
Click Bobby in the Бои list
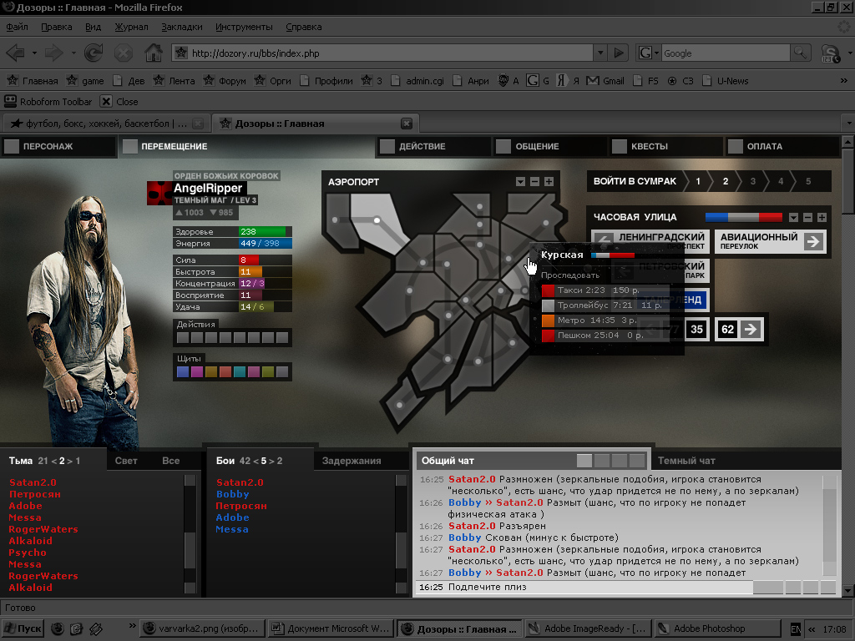pos(233,494)
